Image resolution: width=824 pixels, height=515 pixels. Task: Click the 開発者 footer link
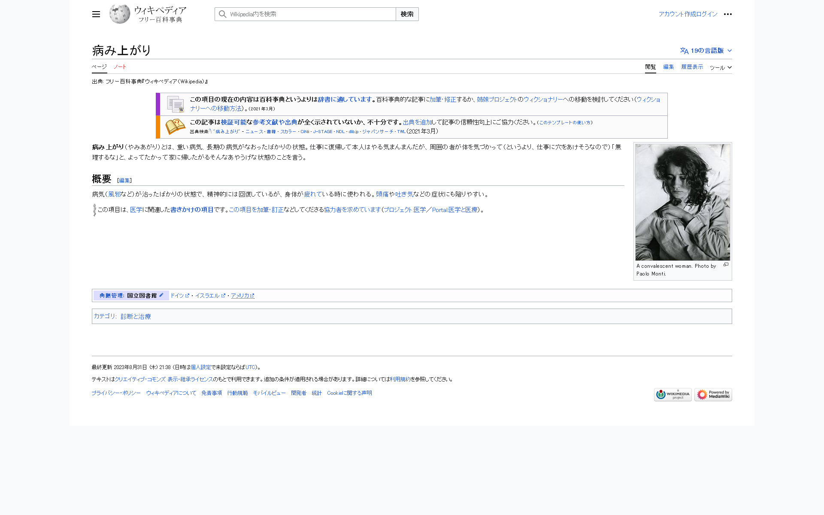point(299,393)
